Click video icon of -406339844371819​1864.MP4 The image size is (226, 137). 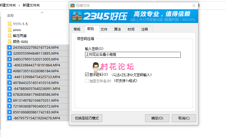coord(10,65)
